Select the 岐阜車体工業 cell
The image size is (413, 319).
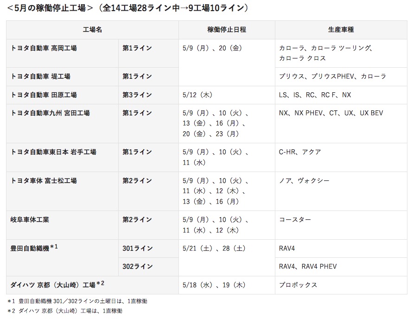pos(63,225)
